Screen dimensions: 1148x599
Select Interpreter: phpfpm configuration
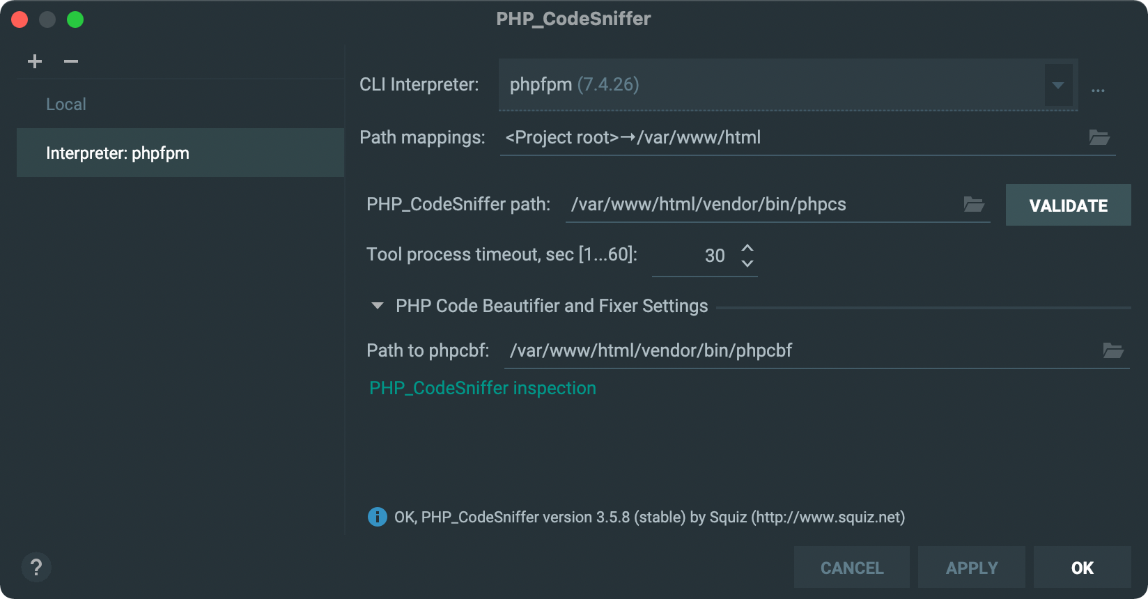click(x=180, y=153)
